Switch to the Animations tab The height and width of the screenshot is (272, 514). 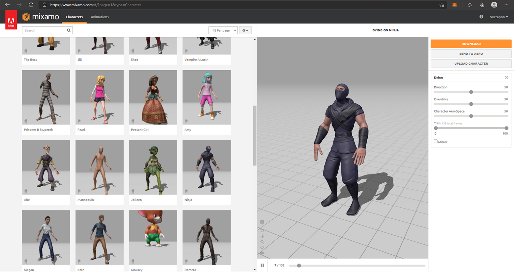click(x=100, y=17)
